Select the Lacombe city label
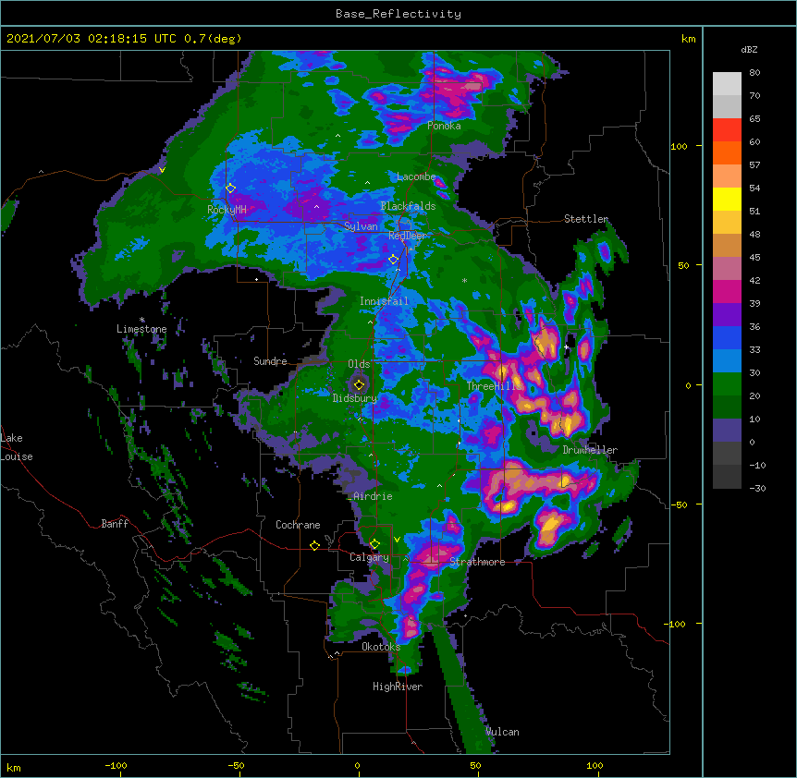 (x=416, y=176)
